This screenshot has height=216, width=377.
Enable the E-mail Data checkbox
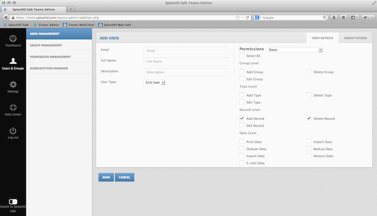[242, 163]
